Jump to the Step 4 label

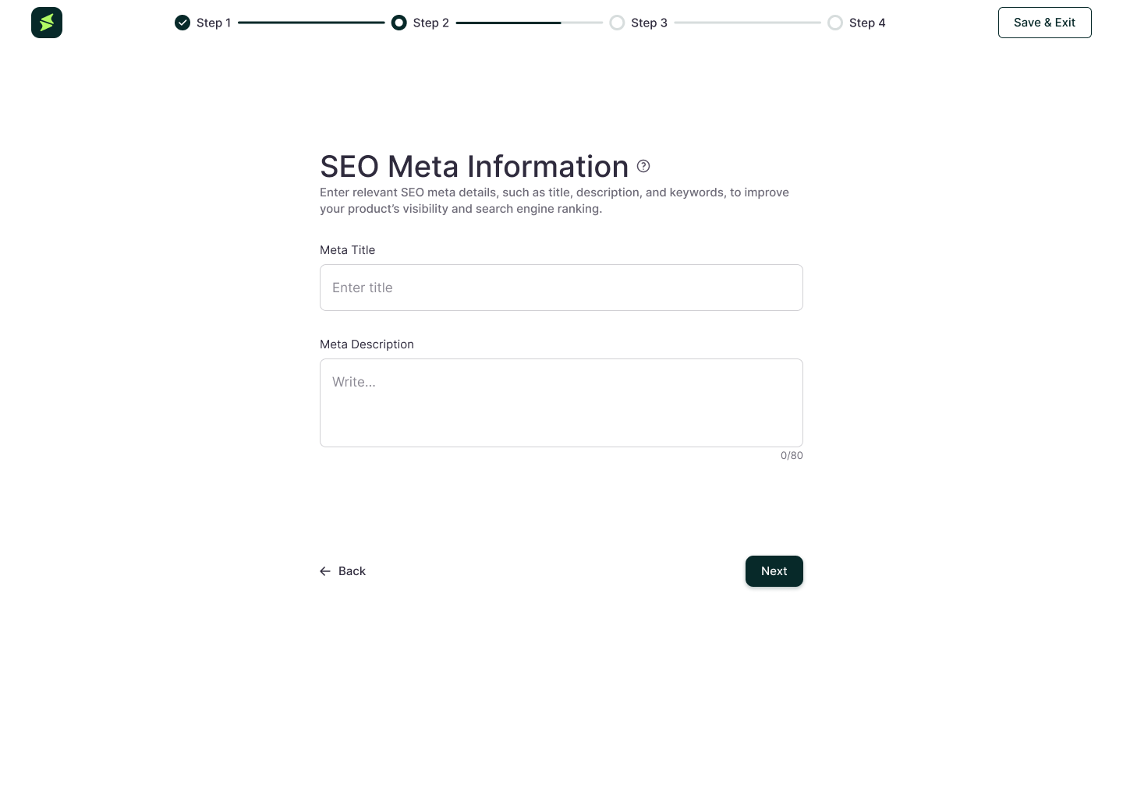click(867, 23)
